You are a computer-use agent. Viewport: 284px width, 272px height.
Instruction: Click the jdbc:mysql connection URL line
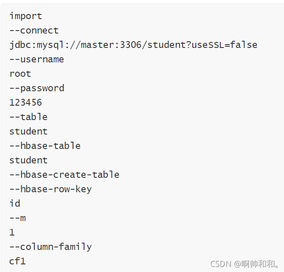tap(133, 45)
